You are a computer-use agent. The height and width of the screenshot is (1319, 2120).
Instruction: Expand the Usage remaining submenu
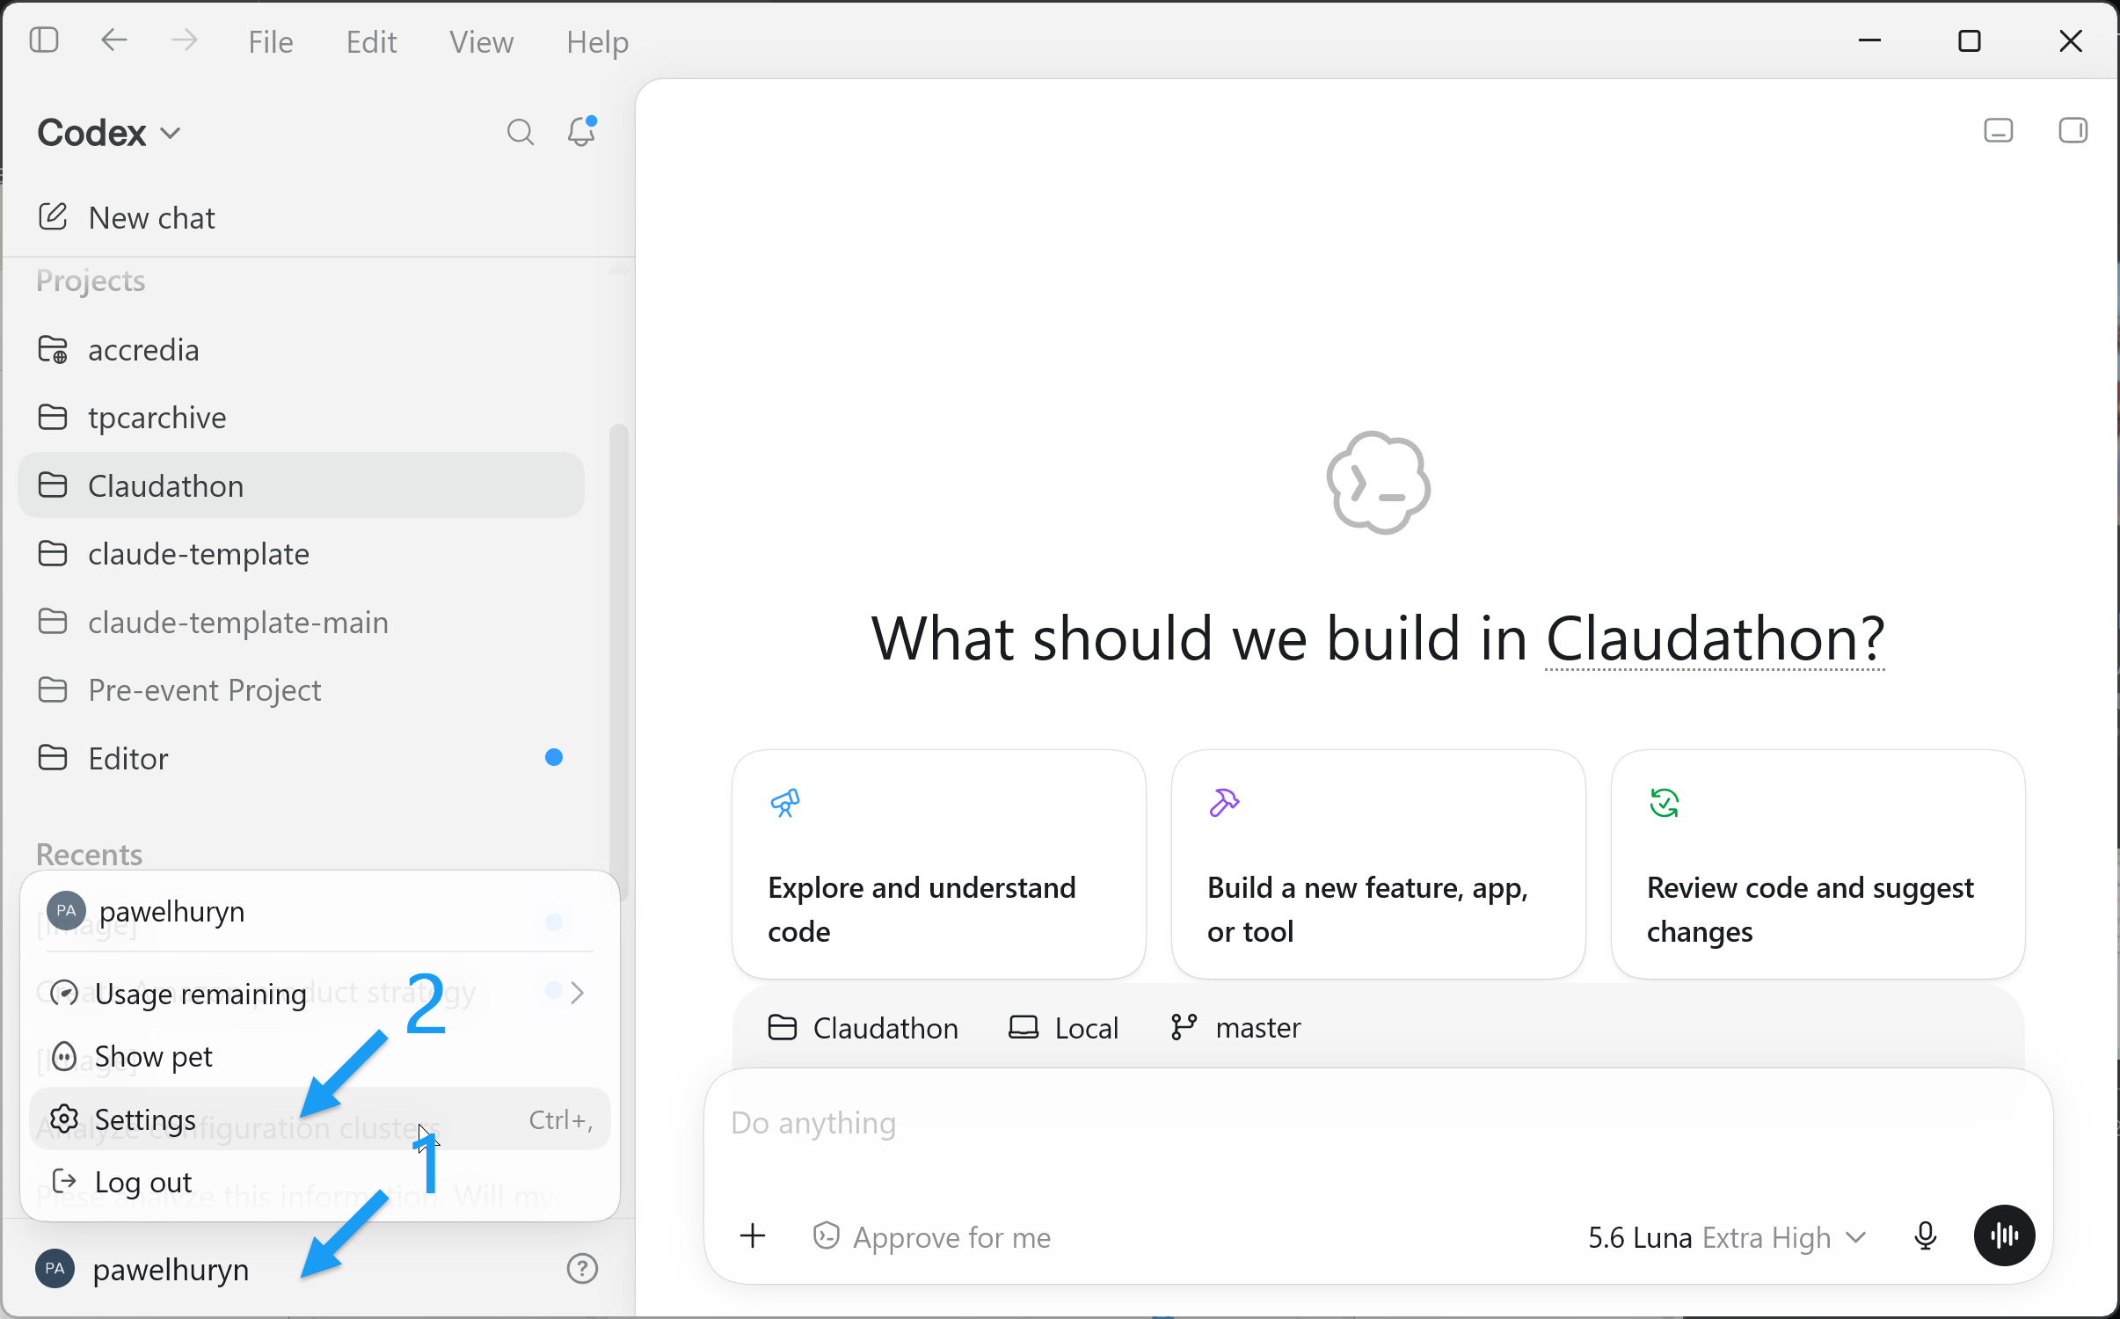(320, 994)
